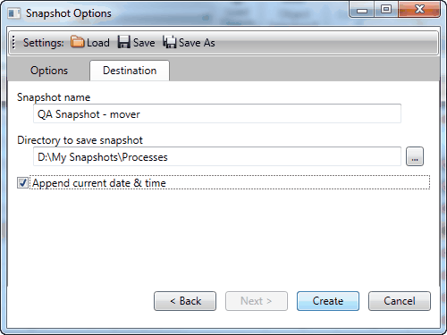Click the Save floppy disk icon
The width and height of the screenshot is (447, 335).
[x=124, y=42]
